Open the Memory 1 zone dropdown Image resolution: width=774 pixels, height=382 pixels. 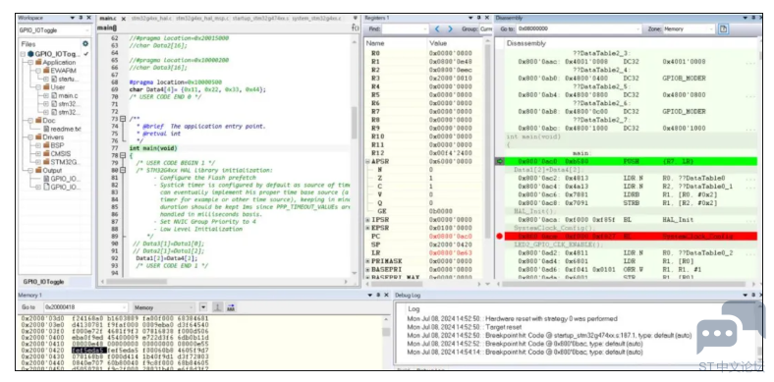(164, 307)
